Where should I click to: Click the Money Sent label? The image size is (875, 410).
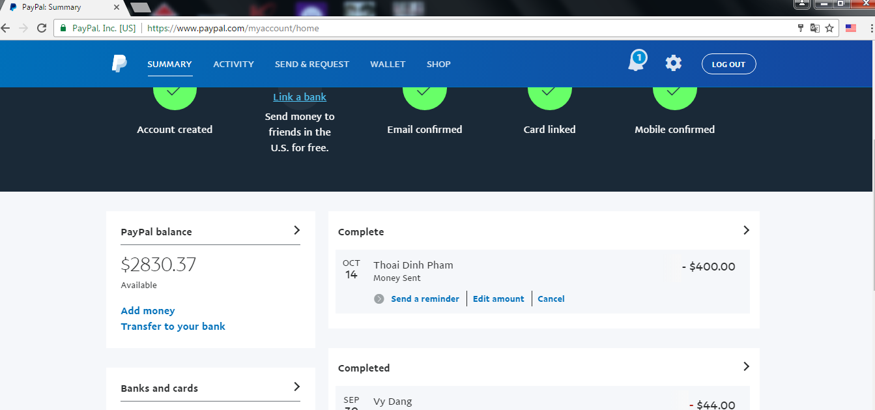coord(397,278)
